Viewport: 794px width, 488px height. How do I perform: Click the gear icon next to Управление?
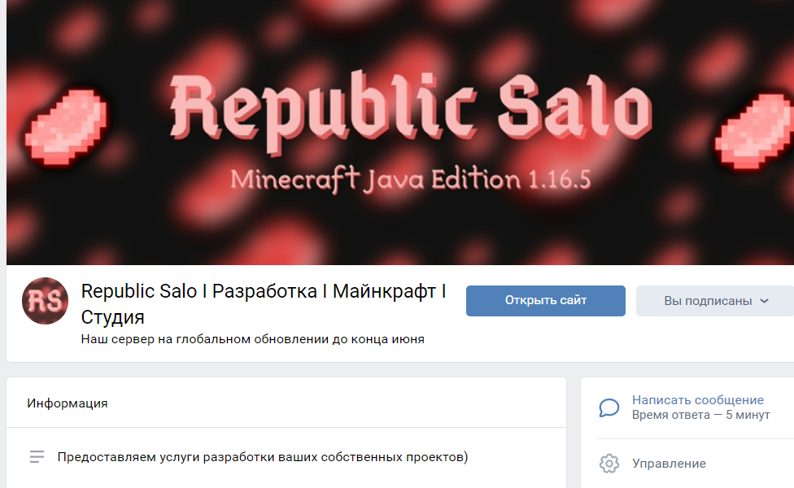609,464
